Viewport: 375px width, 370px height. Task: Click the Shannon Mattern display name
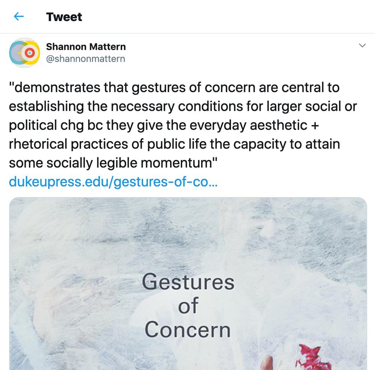pyautogui.click(x=86, y=46)
